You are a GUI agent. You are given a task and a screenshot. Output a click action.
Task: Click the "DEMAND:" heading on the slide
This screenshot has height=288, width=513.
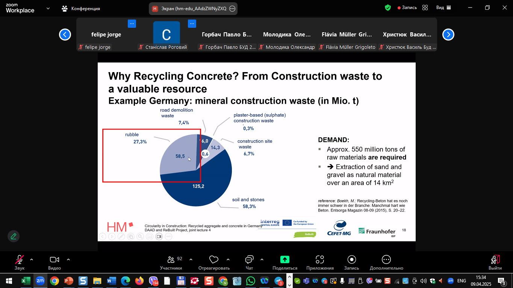[334, 140]
